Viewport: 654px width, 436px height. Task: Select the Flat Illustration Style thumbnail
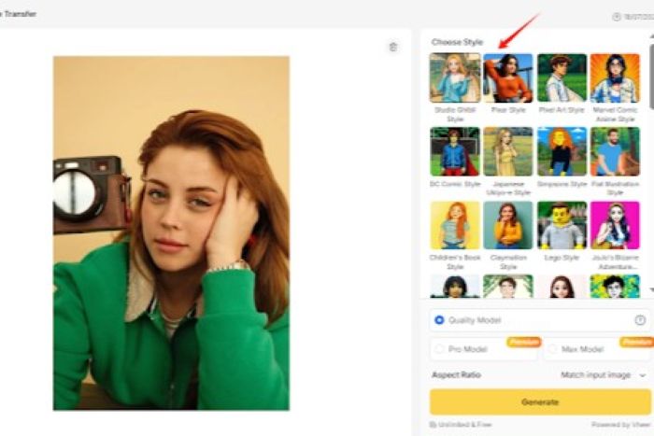pyautogui.click(x=615, y=151)
